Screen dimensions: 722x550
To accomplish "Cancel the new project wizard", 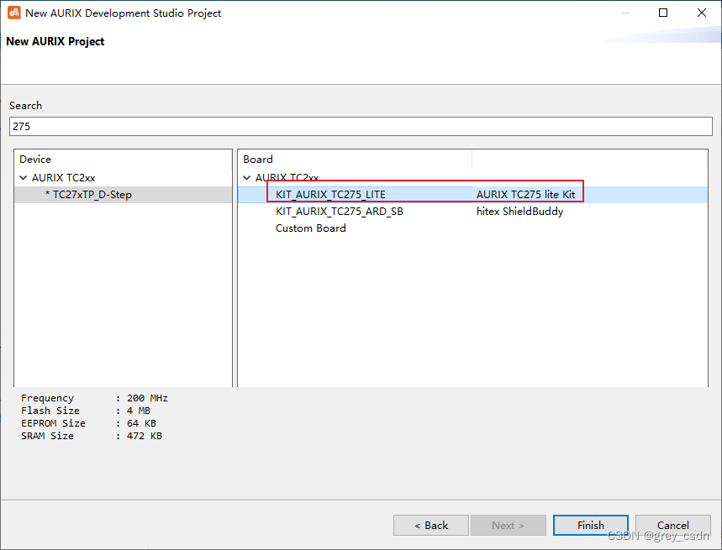I will click(x=672, y=524).
